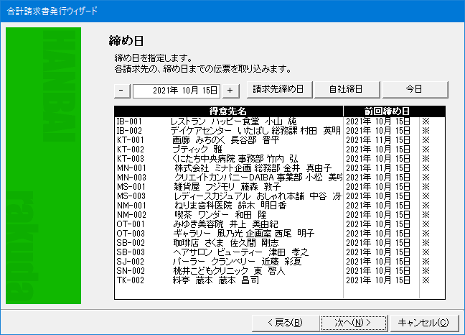Click the キャンセル(C) button
This screenshot has height=335, width=465.
pyautogui.click(x=424, y=323)
